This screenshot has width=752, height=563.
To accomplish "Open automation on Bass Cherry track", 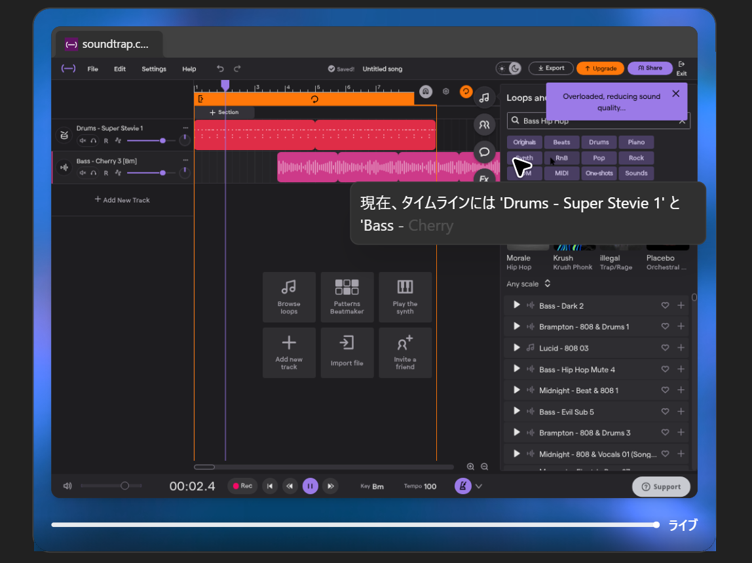I will point(118,173).
